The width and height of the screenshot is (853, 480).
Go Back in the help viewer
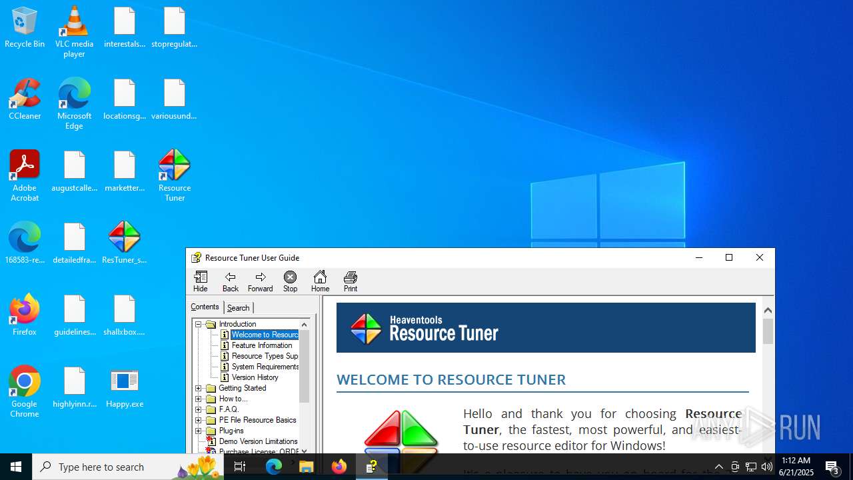coord(231,281)
